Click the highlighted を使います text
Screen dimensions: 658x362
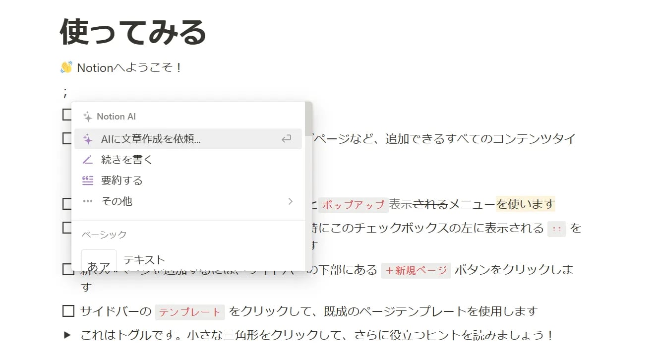point(526,204)
